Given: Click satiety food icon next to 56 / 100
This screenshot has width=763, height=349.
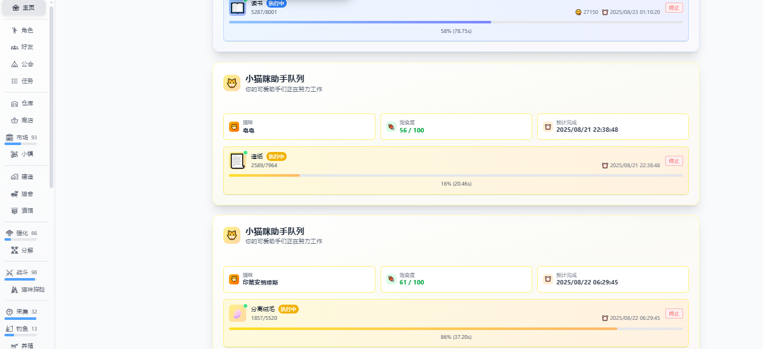Looking at the screenshot, I should click(x=391, y=127).
